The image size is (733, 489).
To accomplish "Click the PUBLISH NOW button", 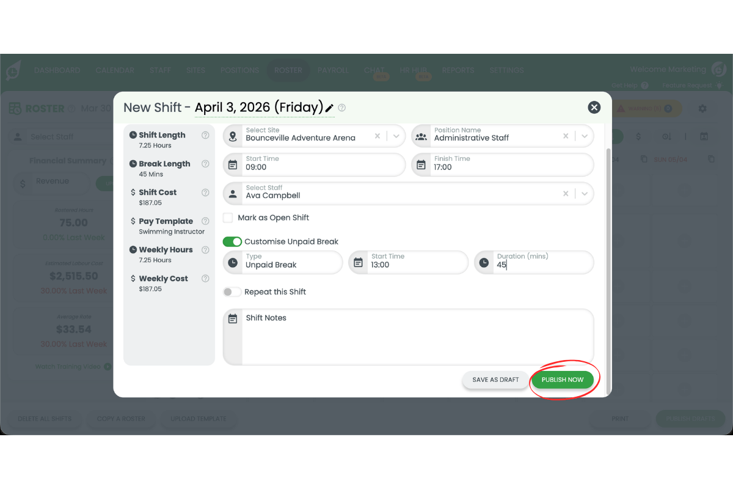I will coord(563,379).
